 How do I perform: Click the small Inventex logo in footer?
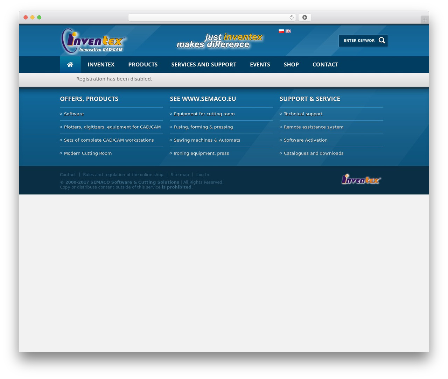[x=361, y=179]
